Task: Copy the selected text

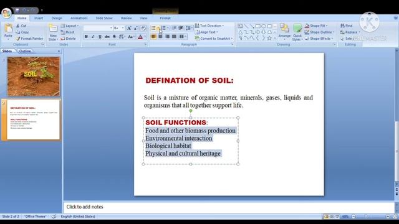Action: tap(22, 32)
